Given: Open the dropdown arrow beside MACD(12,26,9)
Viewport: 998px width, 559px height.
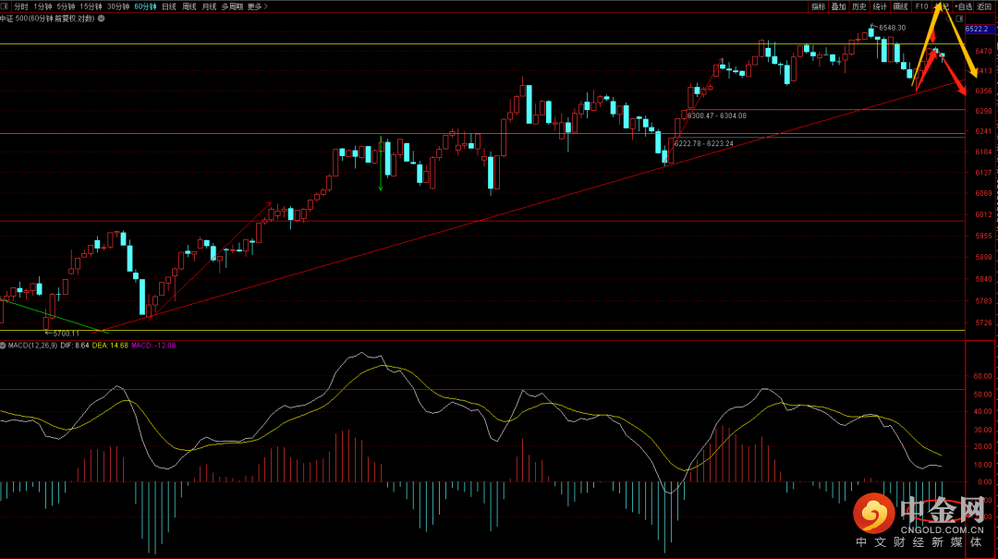Looking at the screenshot, I should click(x=3, y=345).
